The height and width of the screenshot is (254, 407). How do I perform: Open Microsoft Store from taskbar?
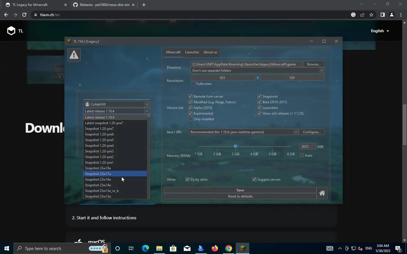(173, 248)
